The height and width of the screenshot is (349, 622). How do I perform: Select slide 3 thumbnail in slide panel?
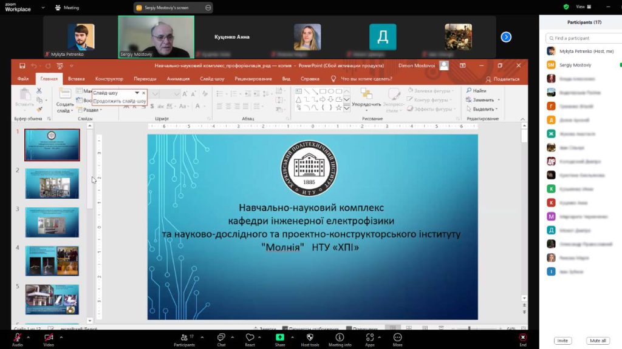point(52,222)
